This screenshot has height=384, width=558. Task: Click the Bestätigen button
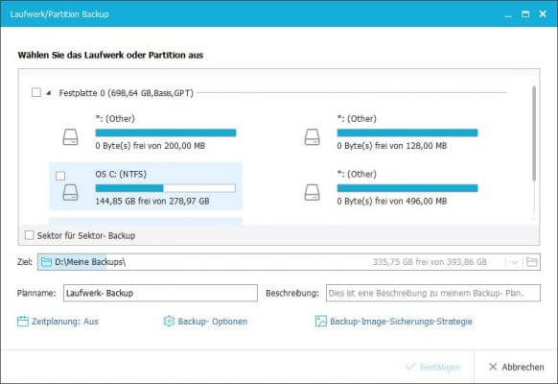click(432, 367)
